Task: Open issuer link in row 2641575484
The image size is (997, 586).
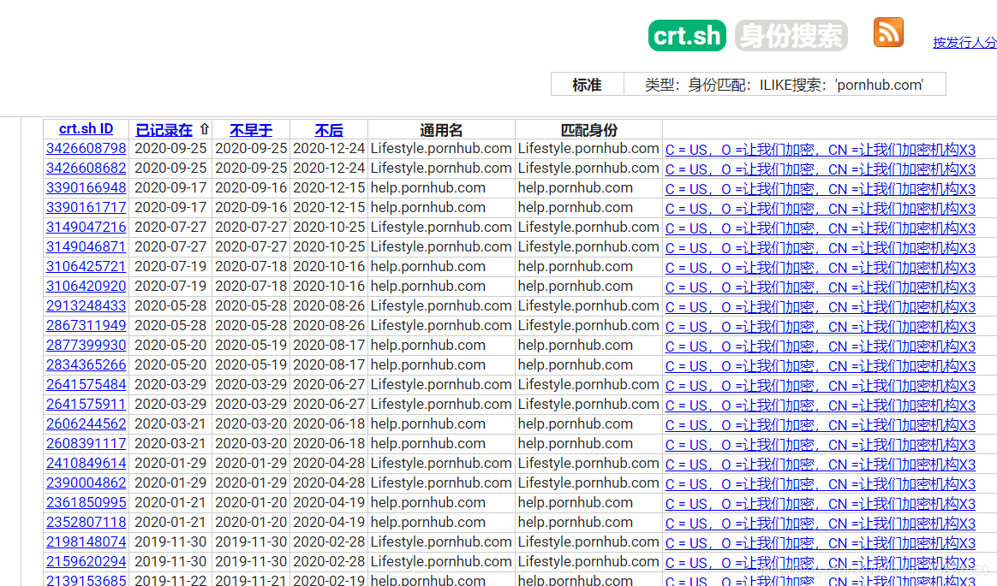Action: pos(821,386)
